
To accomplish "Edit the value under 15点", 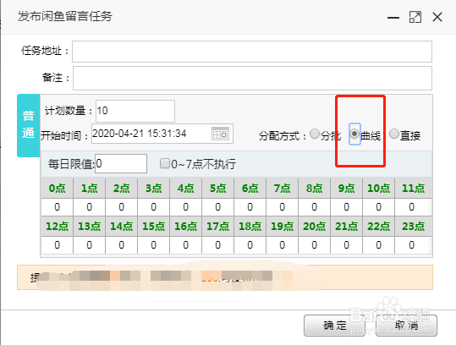I will click(154, 245).
